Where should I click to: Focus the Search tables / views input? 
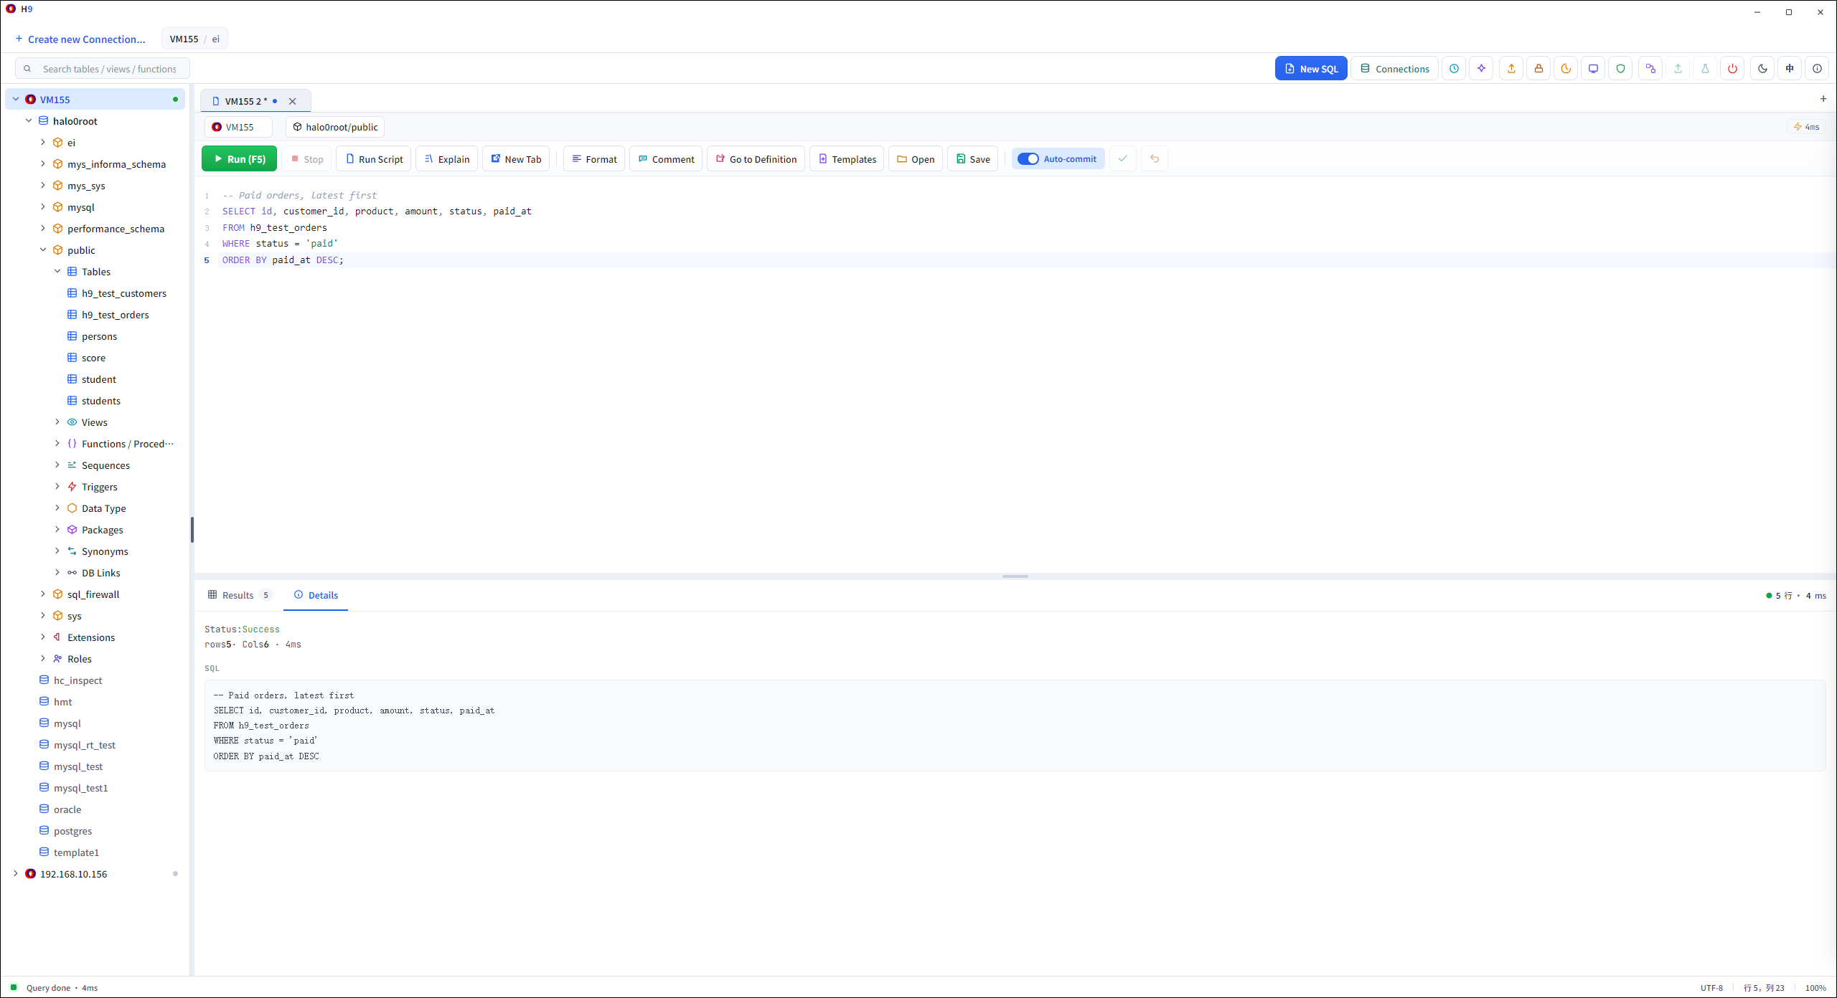click(x=103, y=69)
